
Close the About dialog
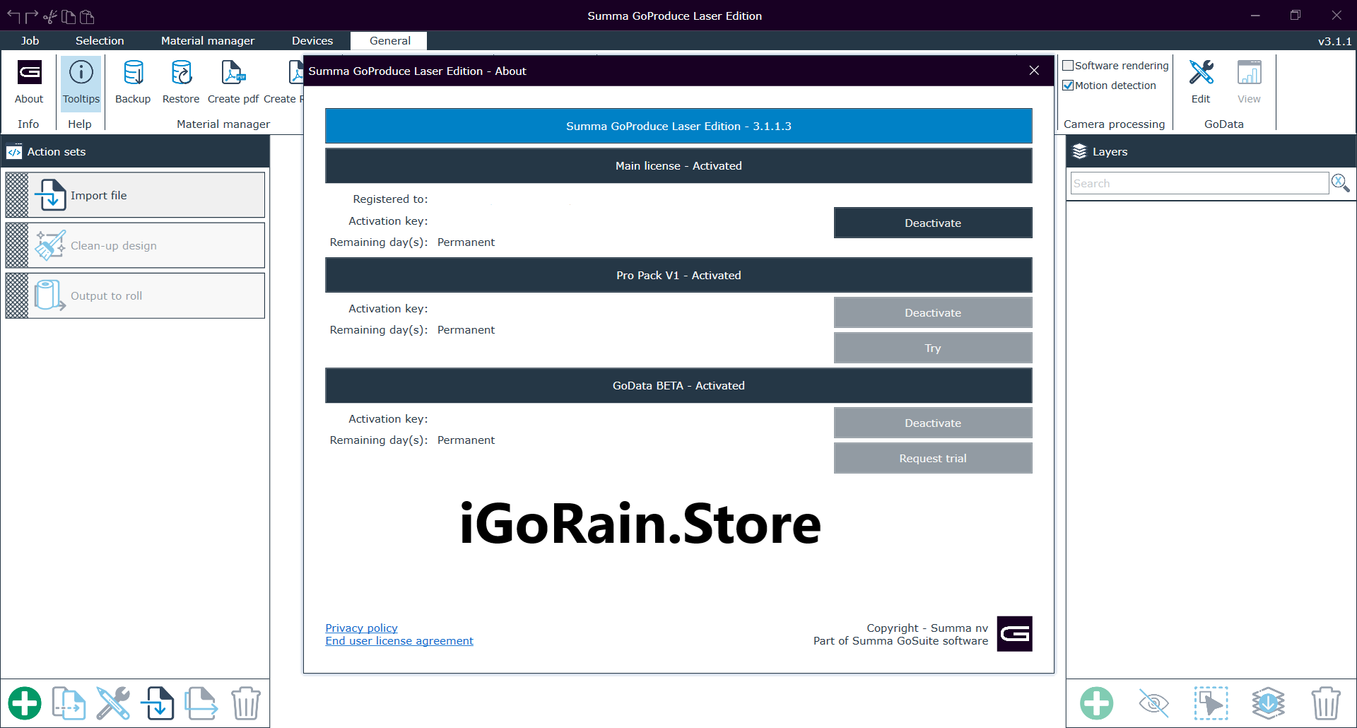[x=1034, y=71]
